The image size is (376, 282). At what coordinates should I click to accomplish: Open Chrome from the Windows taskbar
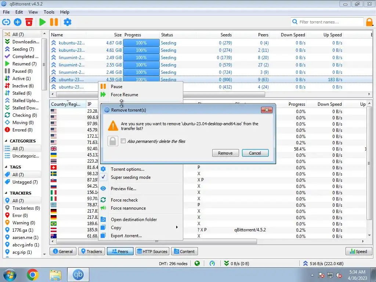point(32,275)
